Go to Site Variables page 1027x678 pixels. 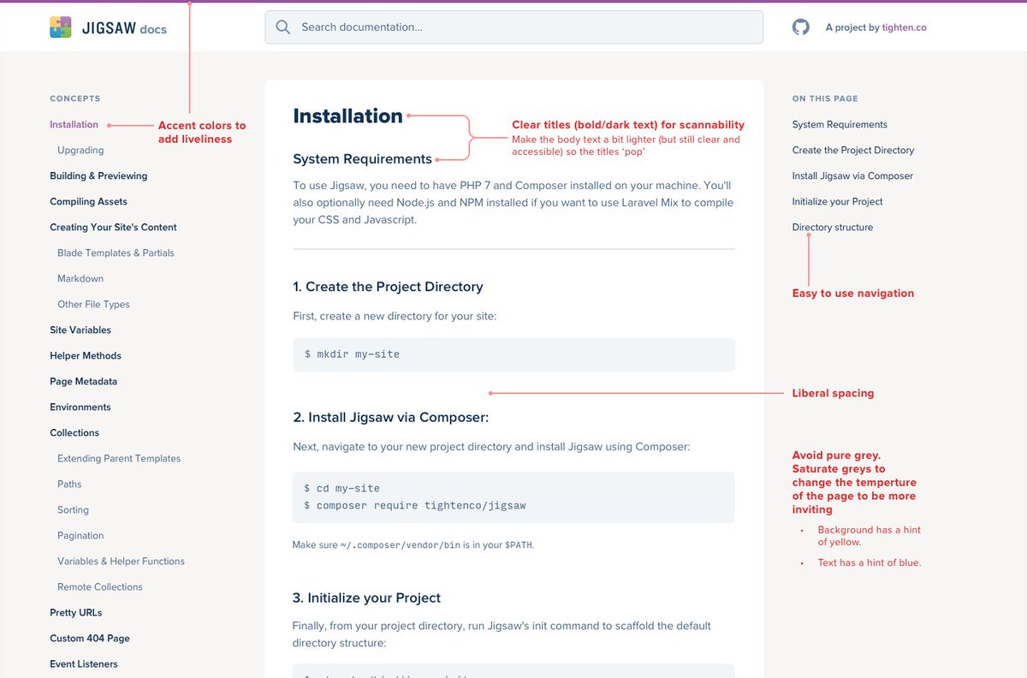point(80,330)
